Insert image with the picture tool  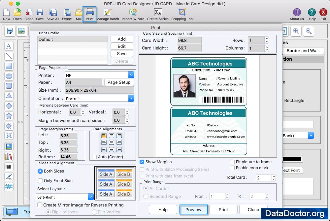point(9,146)
